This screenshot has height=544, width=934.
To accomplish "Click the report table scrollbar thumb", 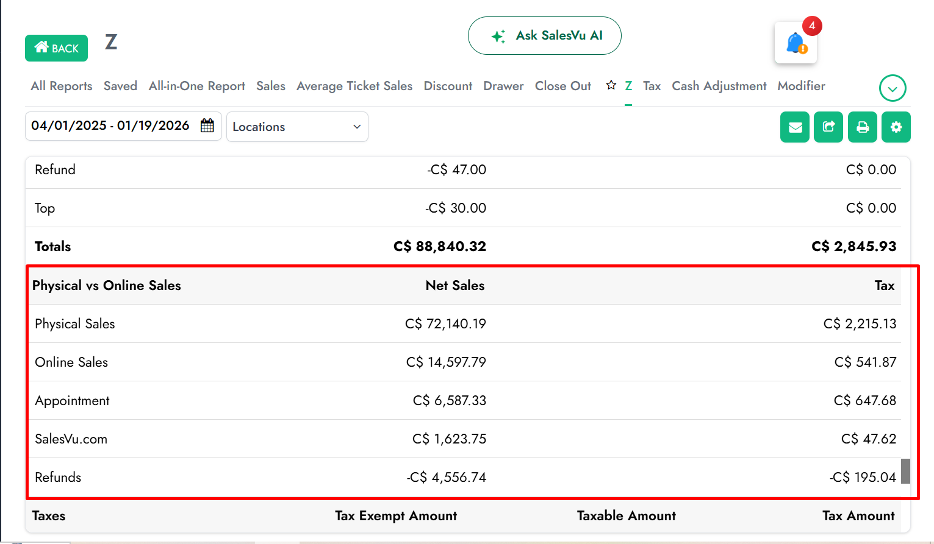I will (x=905, y=471).
